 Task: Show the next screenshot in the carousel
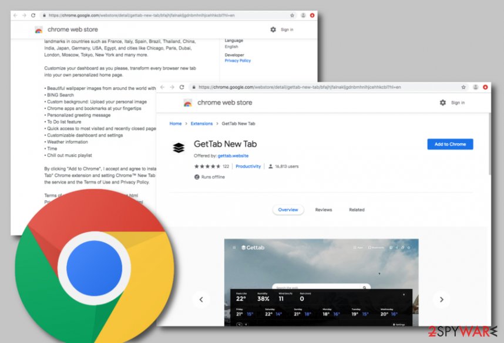tap(442, 300)
